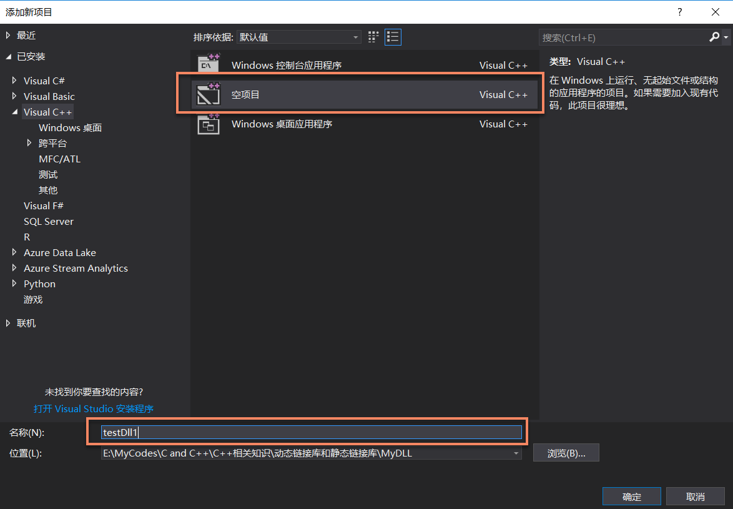Select Visual C++ category label
This screenshot has width=733, height=509.
point(47,112)
